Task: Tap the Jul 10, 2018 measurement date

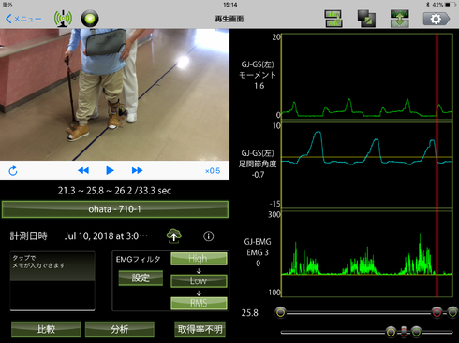Action: click(106, 236)
